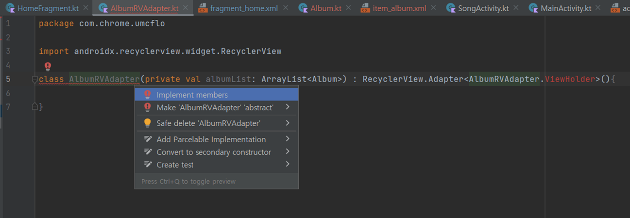The image size is (630, 218).
Task: Close the HomeFragment.kt tab
Action: [86, 8]
